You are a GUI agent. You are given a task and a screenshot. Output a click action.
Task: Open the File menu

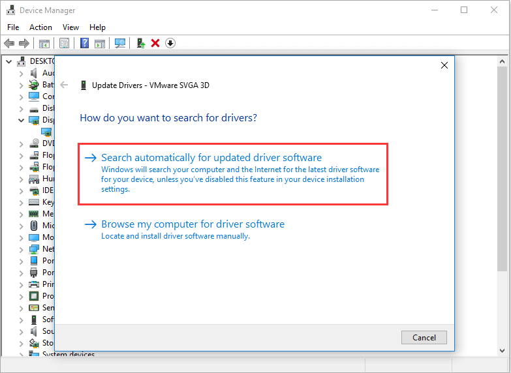pyautogui.click(x=13, y=27)
